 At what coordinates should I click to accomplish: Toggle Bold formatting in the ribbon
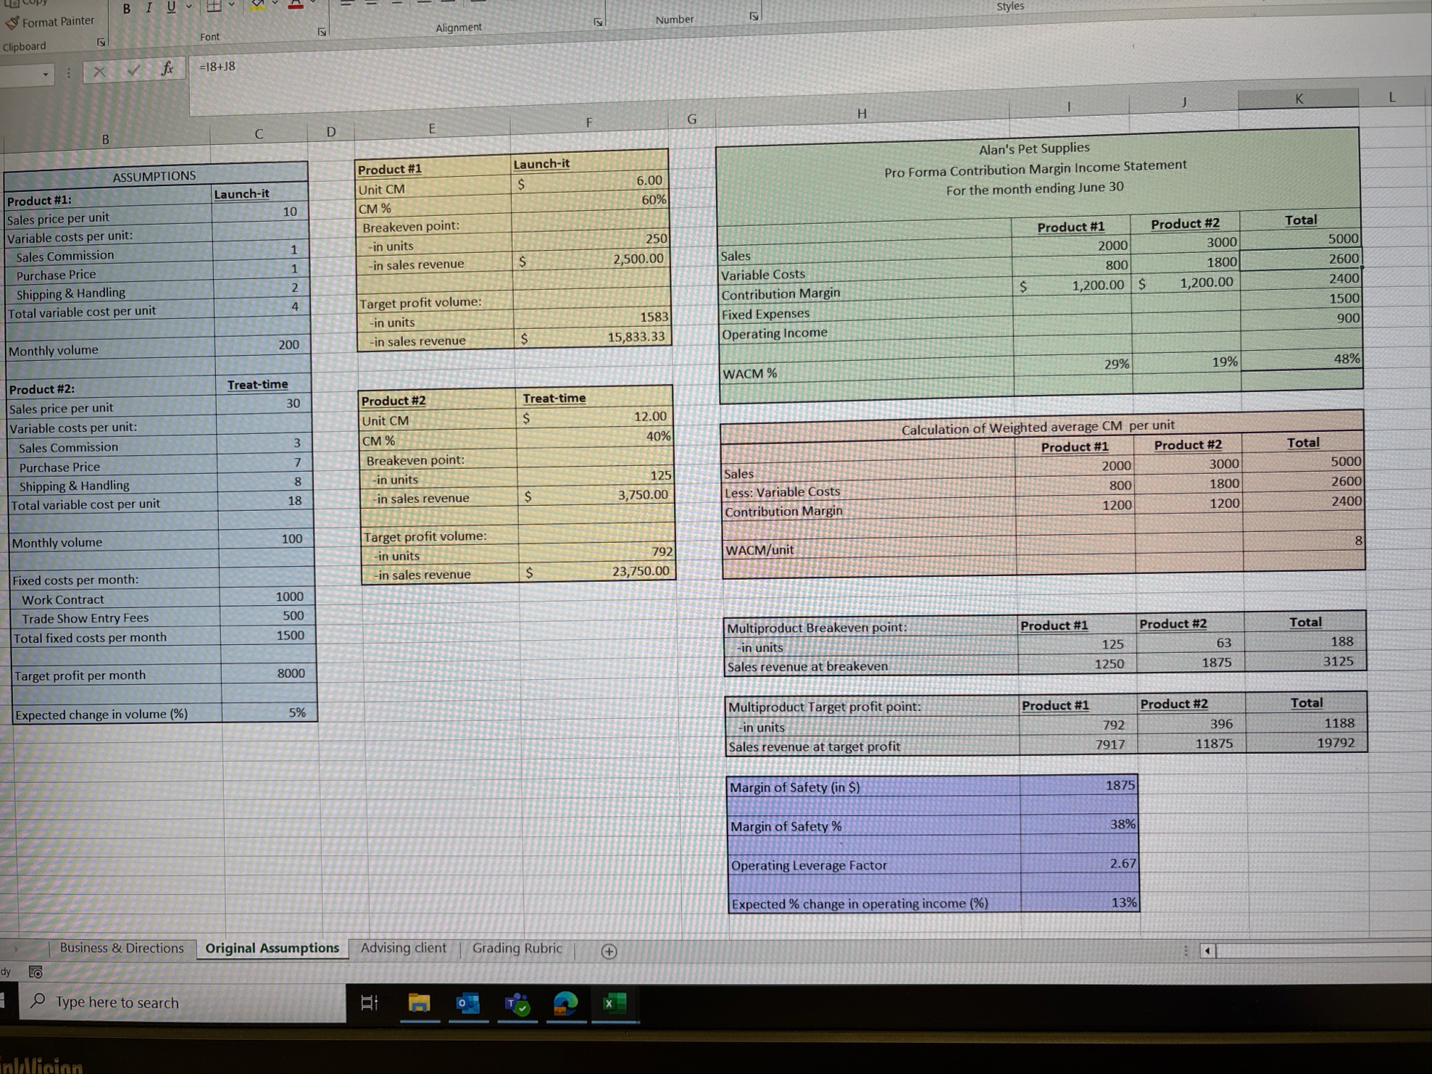coord(127,9)
